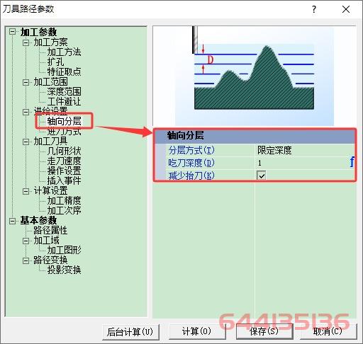This screenshot has width=363, height=344.
Task: Open the 加工精度 item
Action: pos(64,201)
